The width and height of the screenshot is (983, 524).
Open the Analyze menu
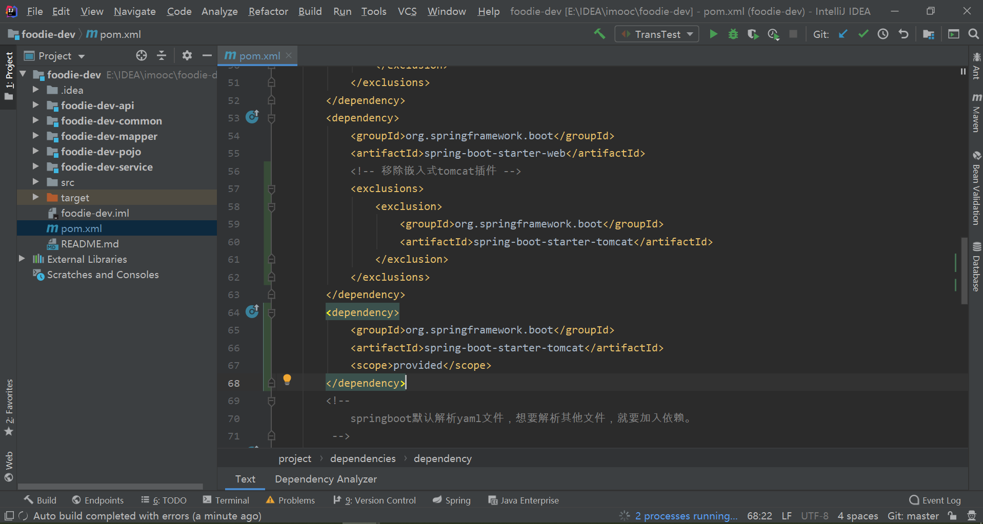(x=219, y=11)
